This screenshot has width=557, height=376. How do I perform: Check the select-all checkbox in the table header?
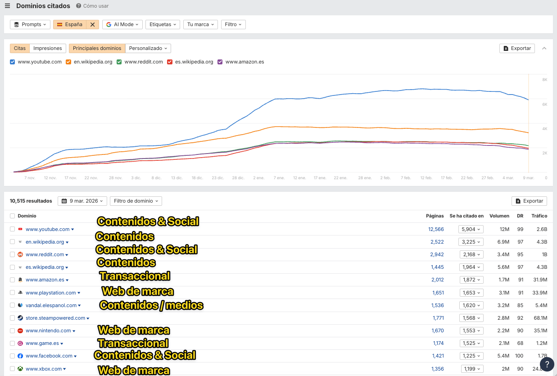tap(12, 216)
